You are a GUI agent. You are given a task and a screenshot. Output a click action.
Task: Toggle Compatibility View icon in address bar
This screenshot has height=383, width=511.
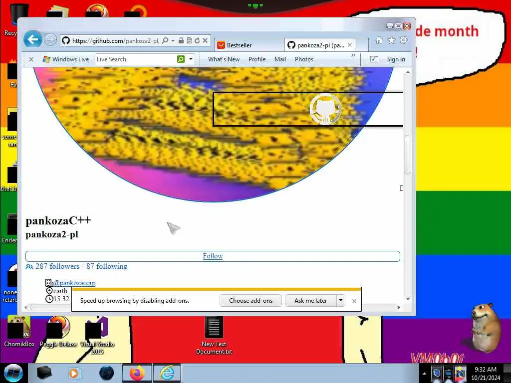(x=189, y=40)
